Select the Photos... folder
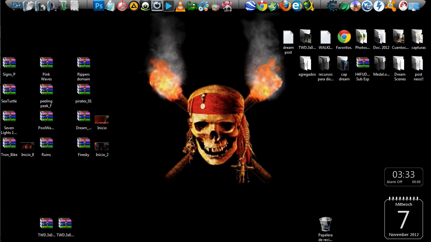 [x=363, y=40]
